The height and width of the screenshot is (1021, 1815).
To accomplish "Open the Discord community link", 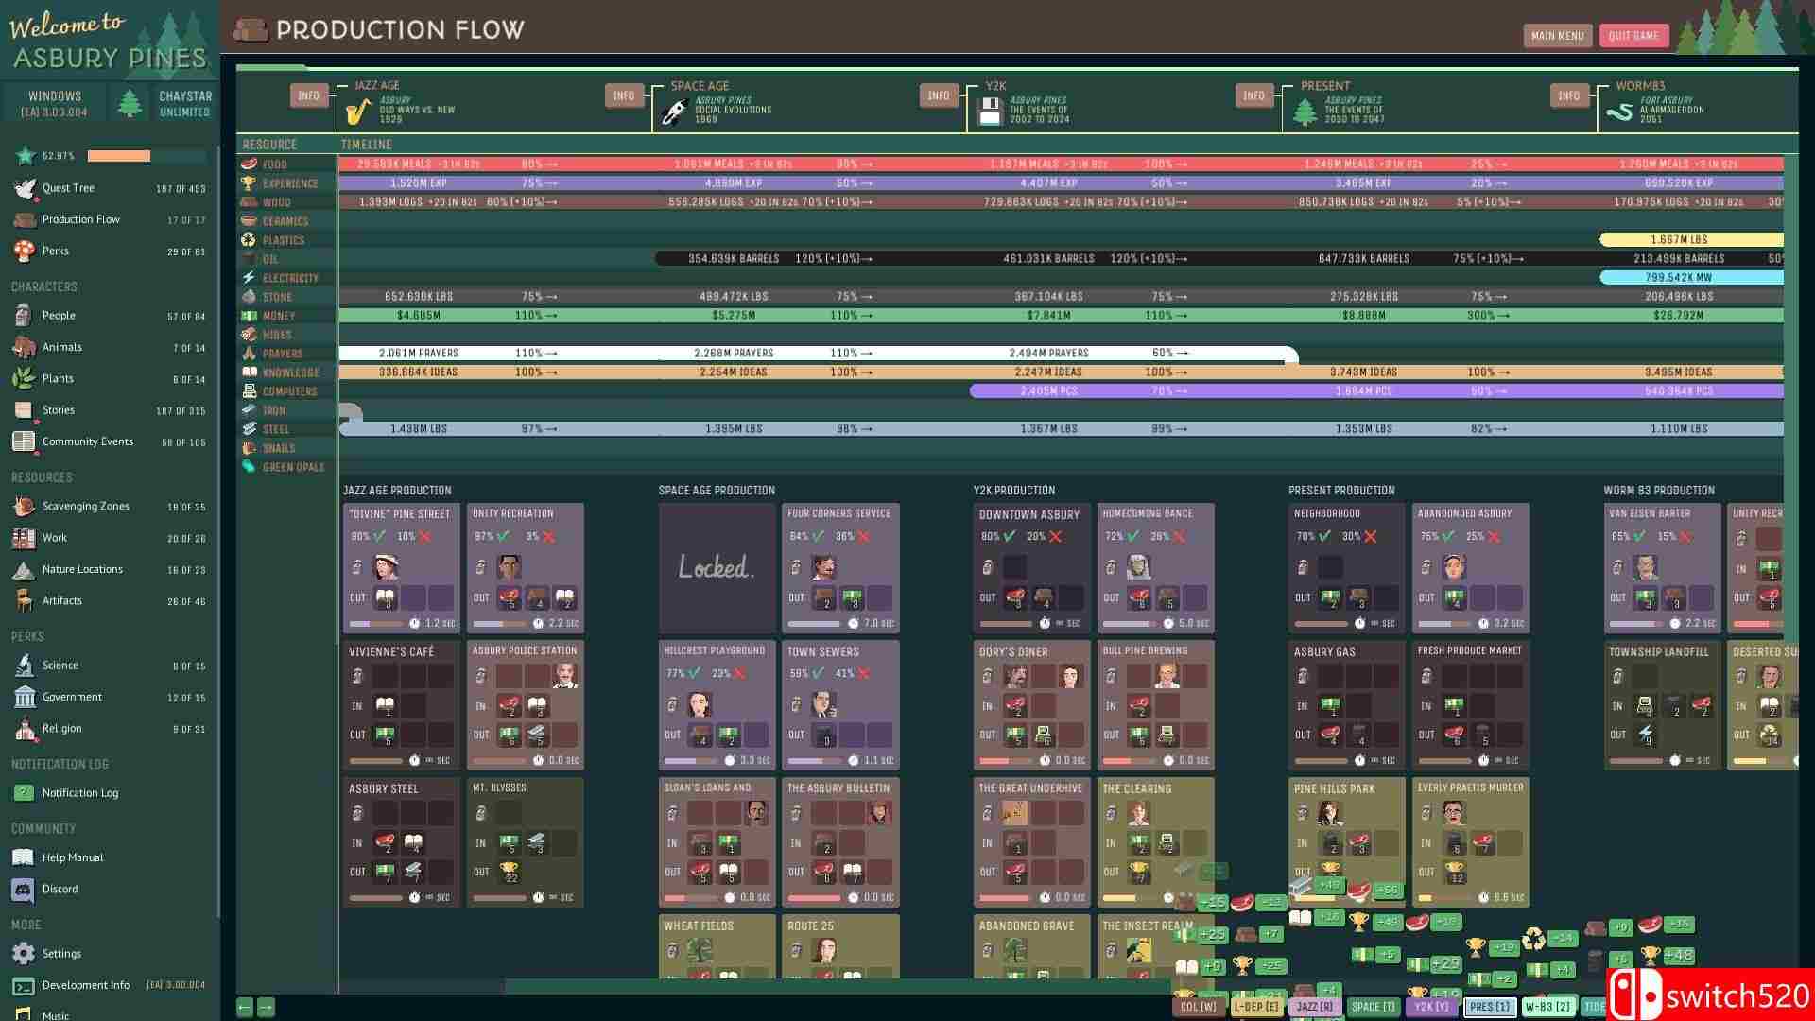I will (x=60, y=890).
